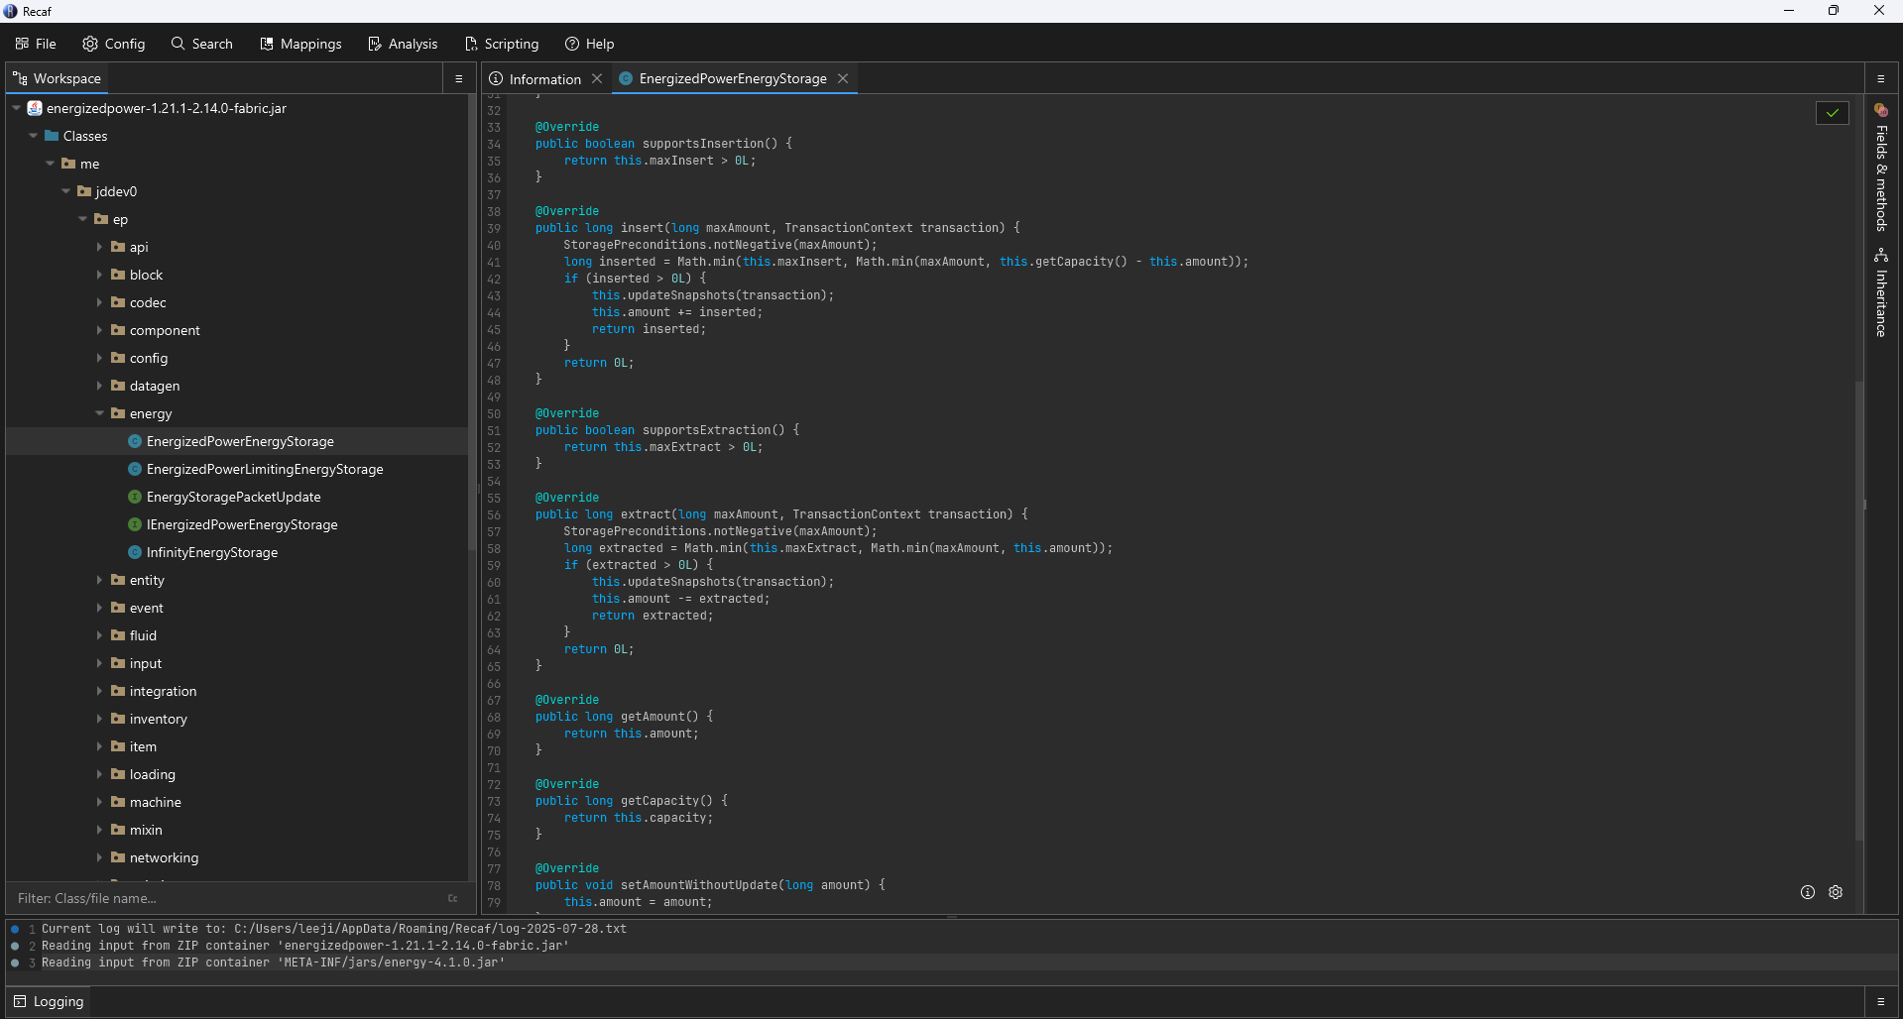Open the editor tab list menu
This screenshot has height=1019, width=1903.
click(1880, 78)
